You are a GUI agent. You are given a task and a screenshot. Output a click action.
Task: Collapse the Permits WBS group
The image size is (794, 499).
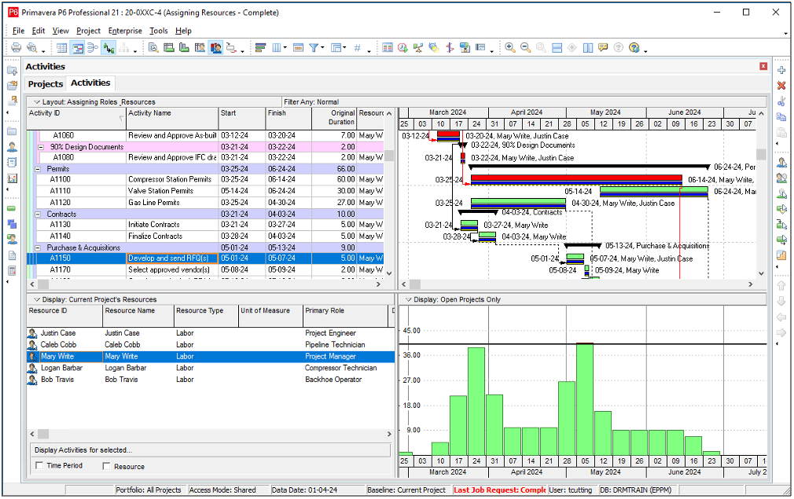click(38, 169)
